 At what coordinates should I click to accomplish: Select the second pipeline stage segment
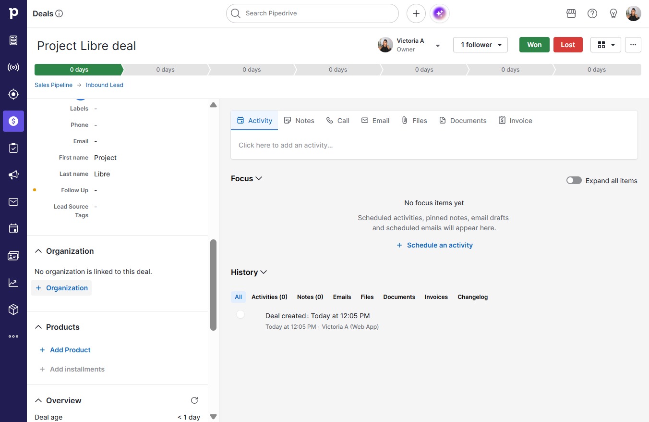[165, 70]
